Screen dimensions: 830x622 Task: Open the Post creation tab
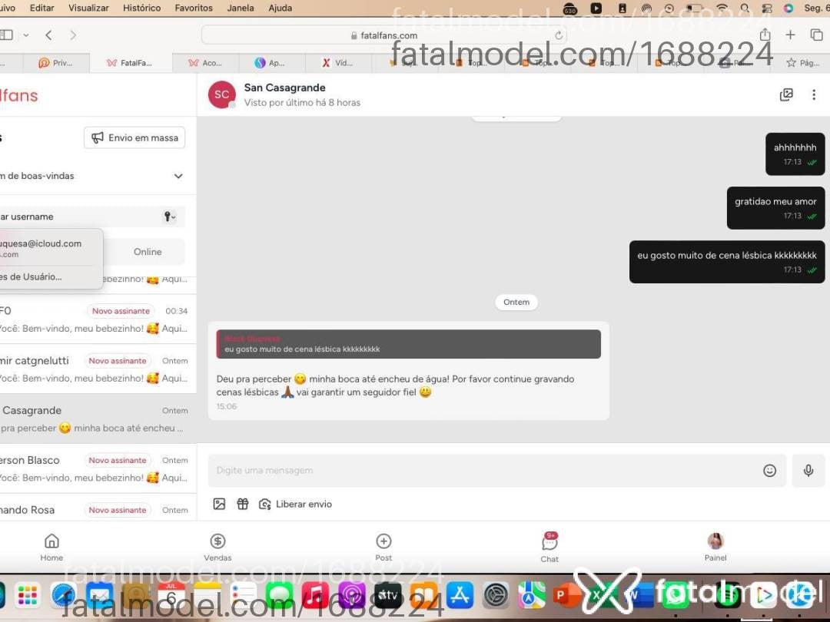[383, 548]
